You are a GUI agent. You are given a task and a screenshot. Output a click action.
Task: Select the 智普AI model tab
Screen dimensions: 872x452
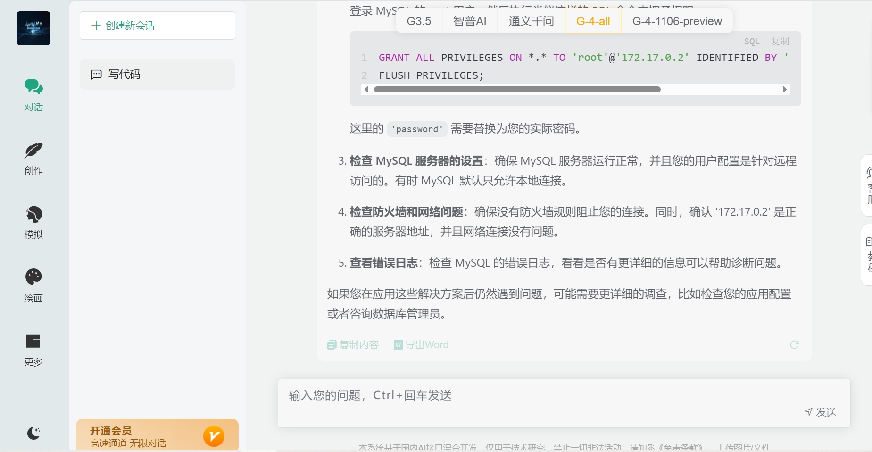tap(469, 21)
